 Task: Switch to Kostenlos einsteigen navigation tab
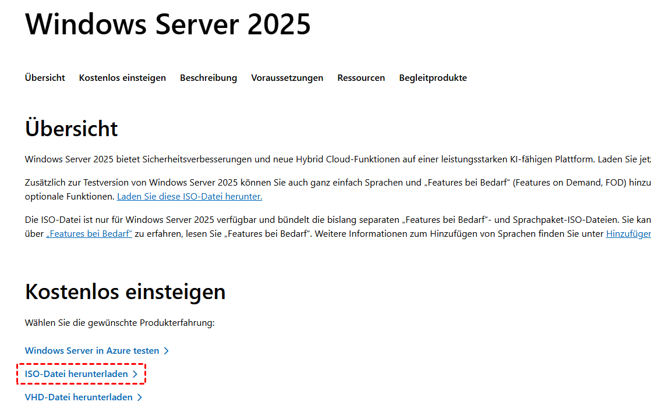(x=122, y=78)
